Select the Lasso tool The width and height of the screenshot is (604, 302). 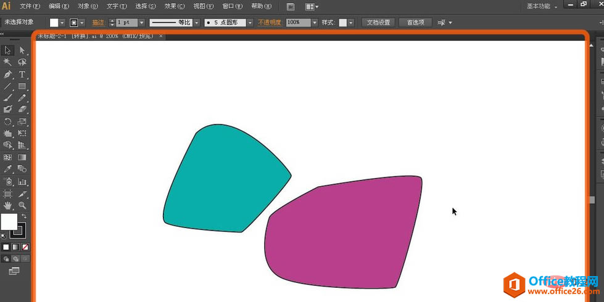(x=22, y=62)
